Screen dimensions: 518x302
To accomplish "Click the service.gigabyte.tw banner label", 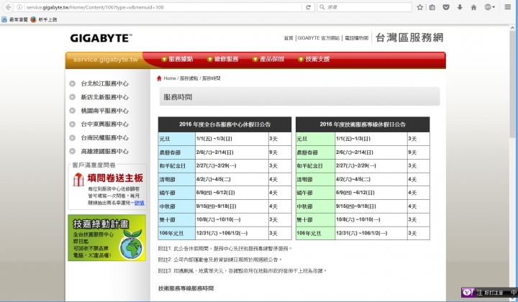I will [105, 60].
